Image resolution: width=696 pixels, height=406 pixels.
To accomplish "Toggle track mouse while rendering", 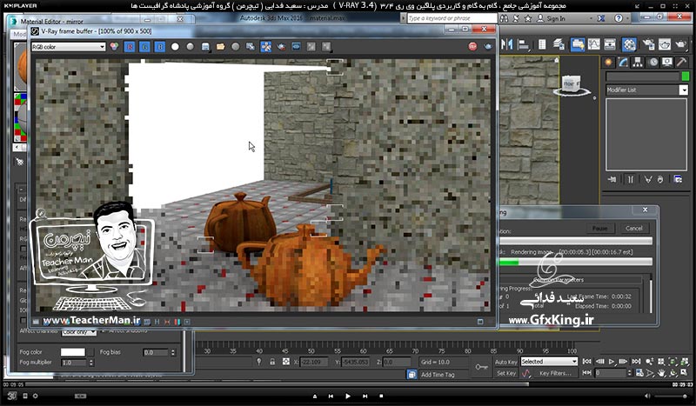I will point(265,47).
